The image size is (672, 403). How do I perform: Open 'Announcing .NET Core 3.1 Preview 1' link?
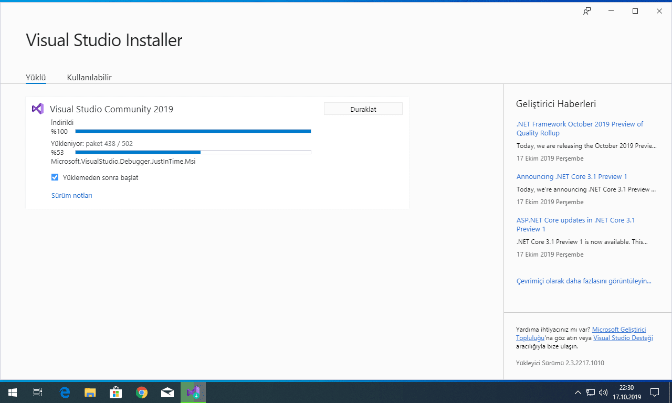(x=572, y=176)
